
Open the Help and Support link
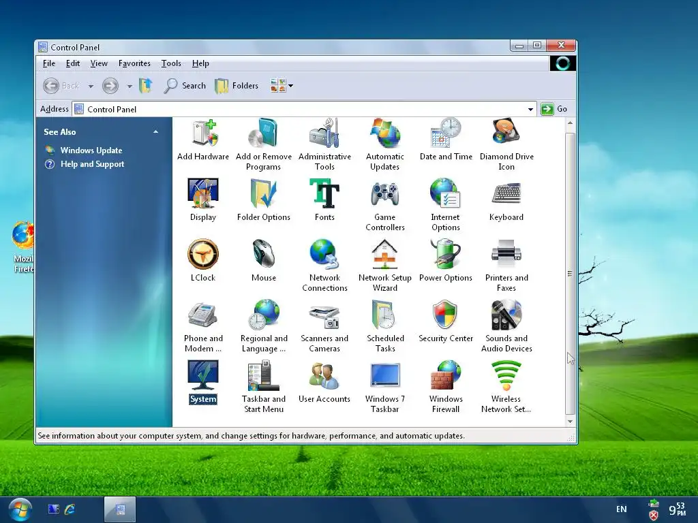pyautogui.click(x=92, y=164)
